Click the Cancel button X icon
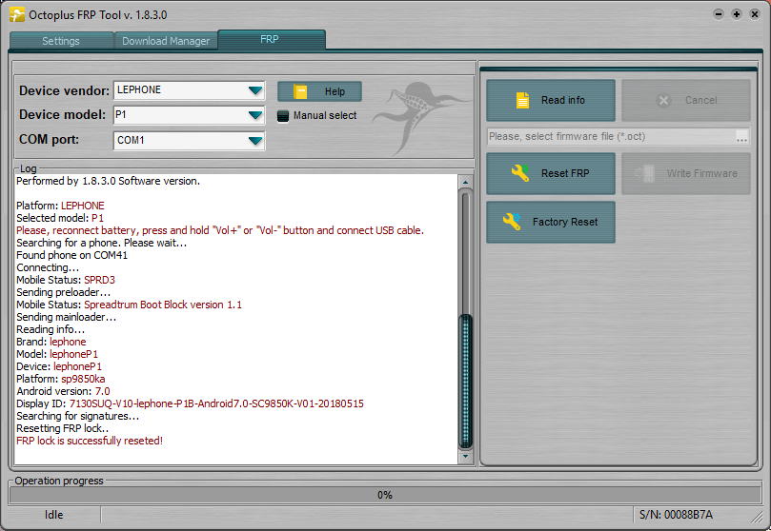 664,100
